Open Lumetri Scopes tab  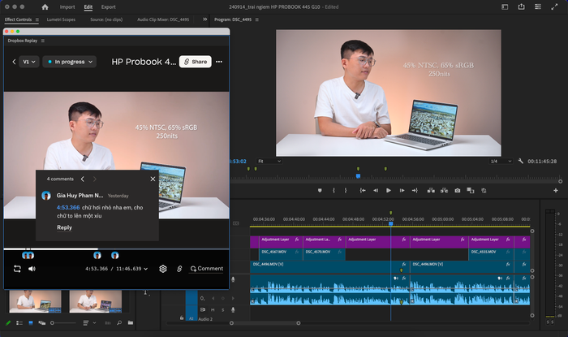[x=61, y=19]
